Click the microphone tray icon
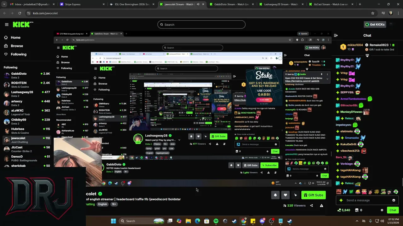Image resolution: width=403 pixels, height=226 pixels. (370, 221)
